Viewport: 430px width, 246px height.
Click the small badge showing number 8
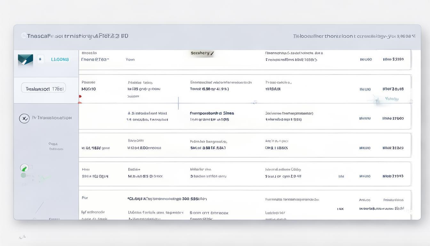(x=40, y=59)
